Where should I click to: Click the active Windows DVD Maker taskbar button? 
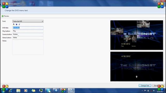pyautogui.click(x=71, y=90)
